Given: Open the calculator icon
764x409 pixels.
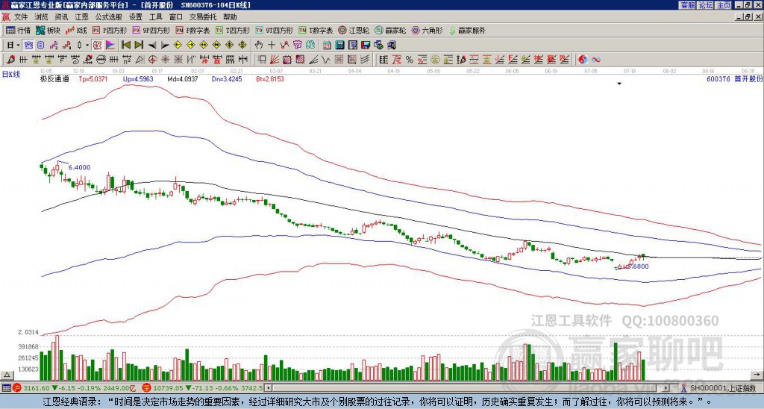Looking at the screenshot, I should pos(340,46).
